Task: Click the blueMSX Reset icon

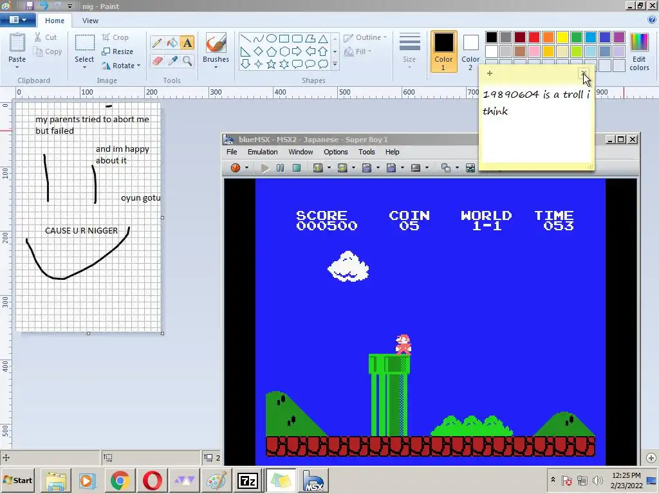Action: pos(236,168)
